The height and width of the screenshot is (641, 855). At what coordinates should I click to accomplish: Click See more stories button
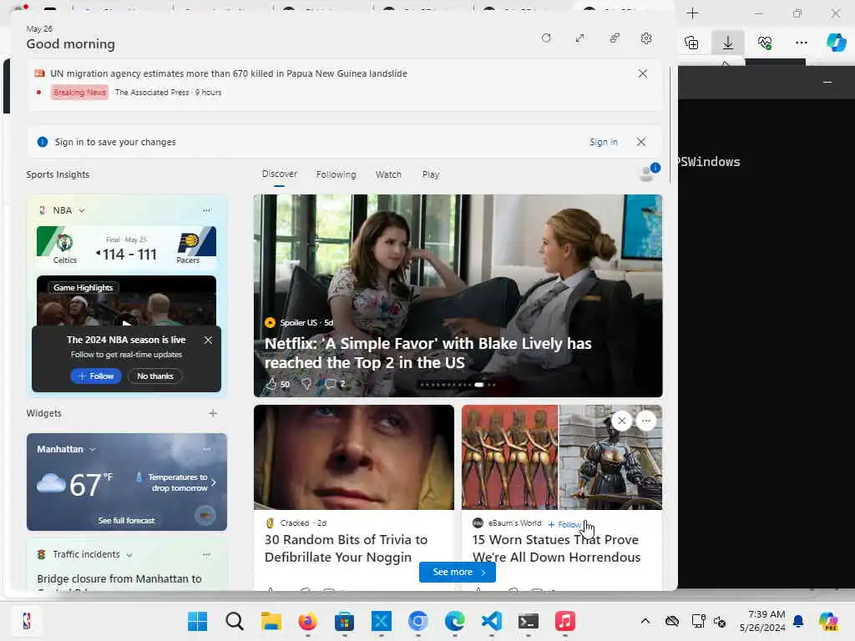coord(457,572)
